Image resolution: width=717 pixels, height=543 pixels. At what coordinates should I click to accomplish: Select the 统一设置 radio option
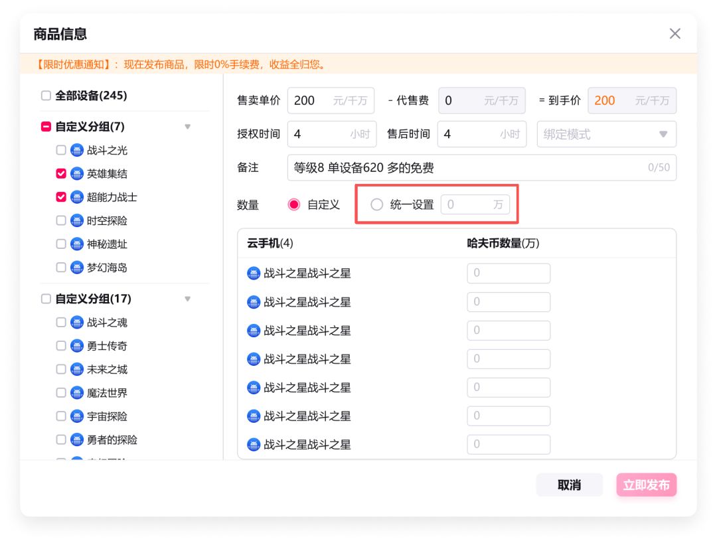pos(377,204)
